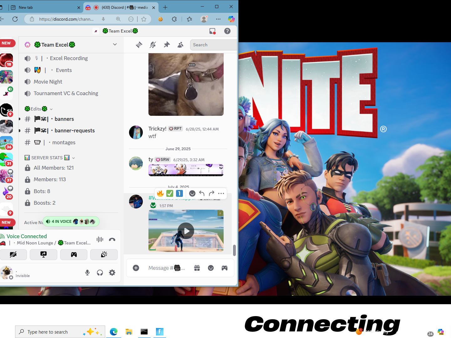Switch to the New tab browser tab
The image size is (451, 338).
tap(45, 7)
